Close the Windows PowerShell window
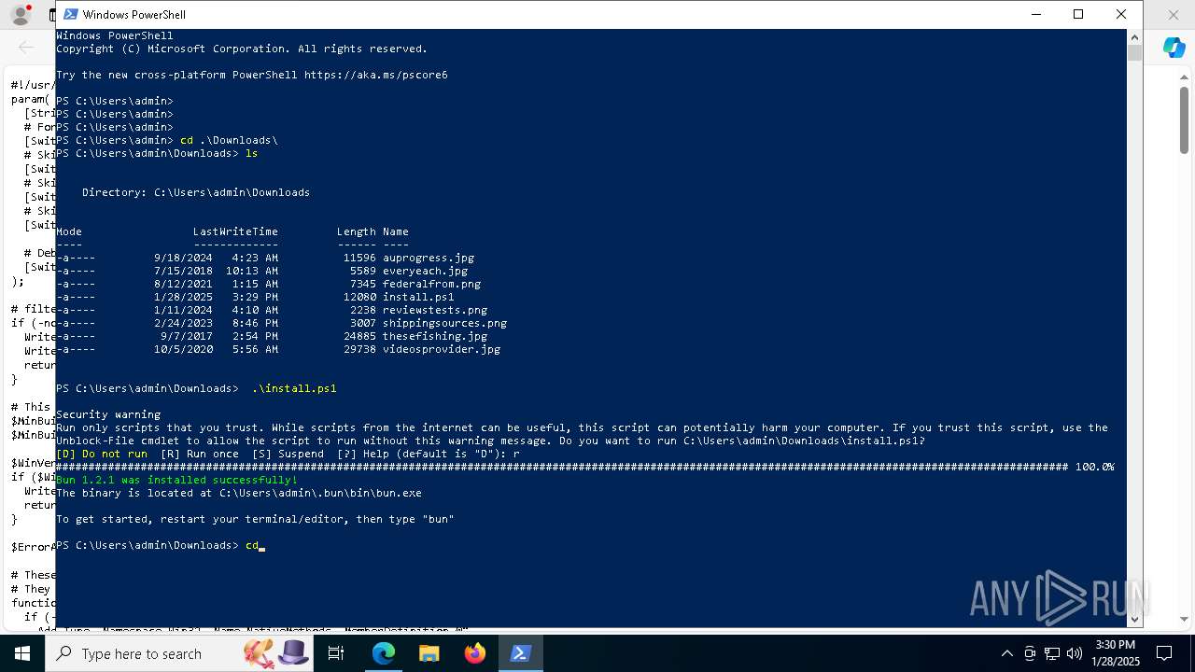Screen dimensions: 1195x672 pyautogui.click(x=1121, y=14)
